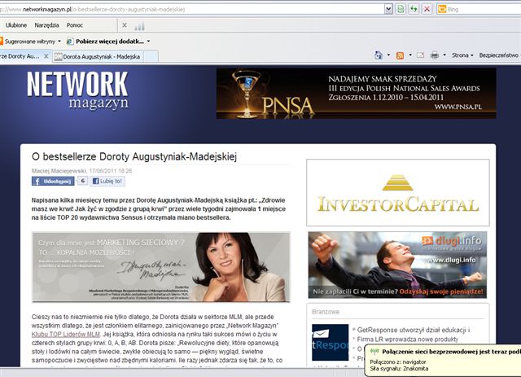Click the Home page icon
Screen dimensions: 521x377
tap(379, 55)
